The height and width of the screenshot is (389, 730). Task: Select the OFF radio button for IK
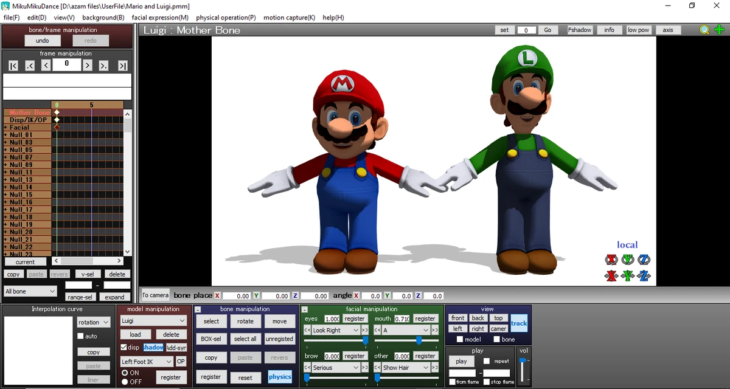point(125,382)
